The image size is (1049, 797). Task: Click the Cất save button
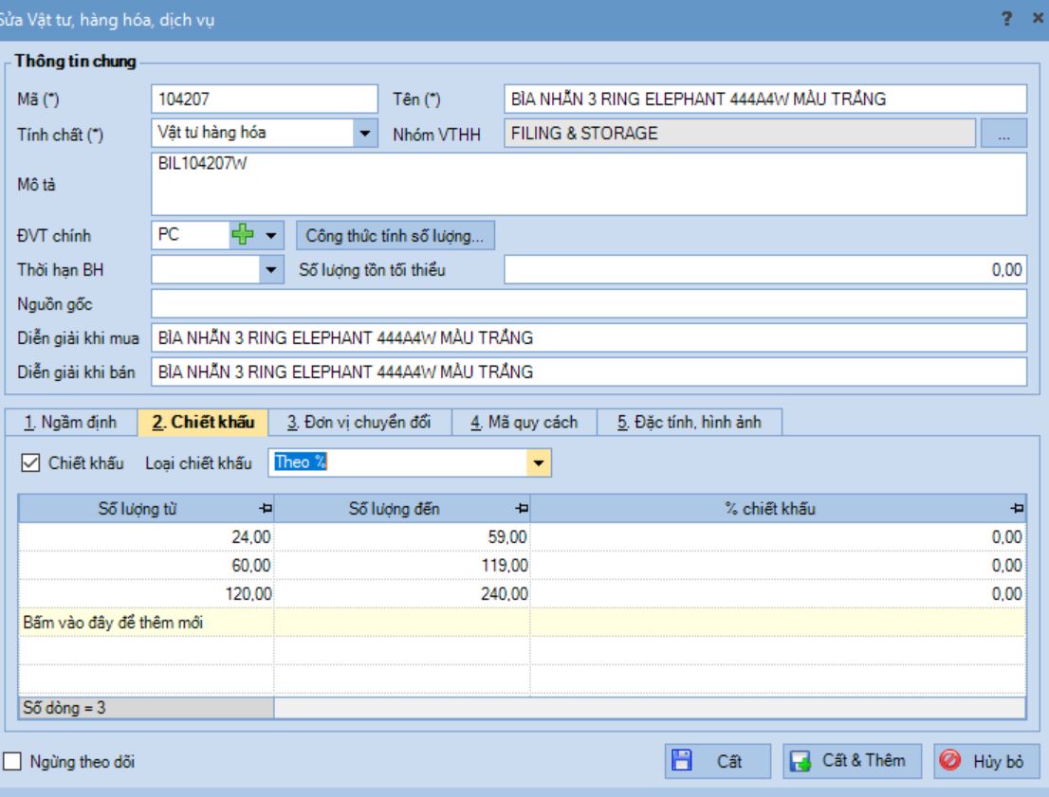[718, 761]
